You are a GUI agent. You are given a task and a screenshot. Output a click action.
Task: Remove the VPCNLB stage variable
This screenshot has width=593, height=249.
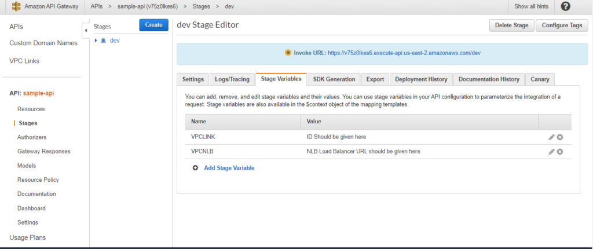pos(560,152)
